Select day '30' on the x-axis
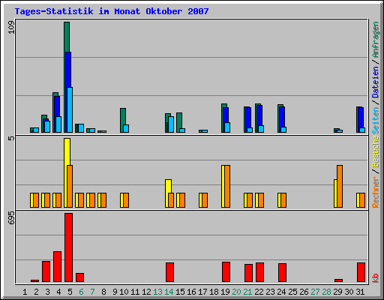Screen dimensions: 384x300 [349, 292]
